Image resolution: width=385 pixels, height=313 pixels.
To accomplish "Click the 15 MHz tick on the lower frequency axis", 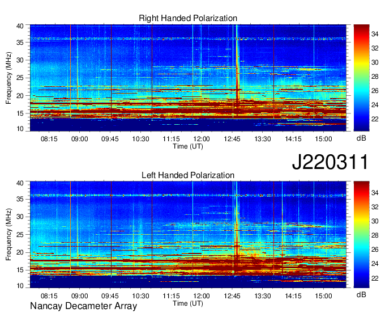I will point(20,270).
